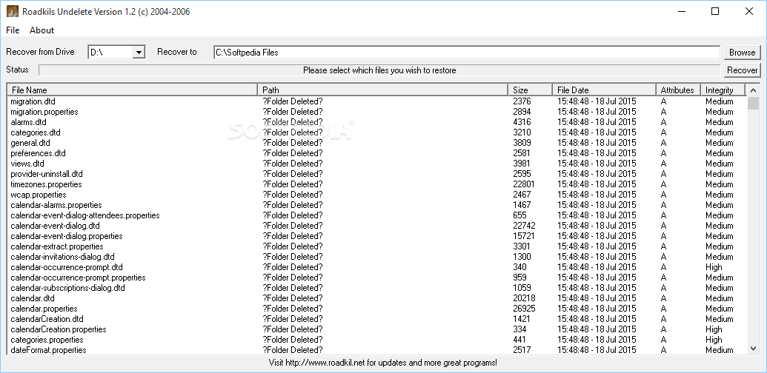
Task: Select file timezones.properties
Action: (x=47, y=184)
